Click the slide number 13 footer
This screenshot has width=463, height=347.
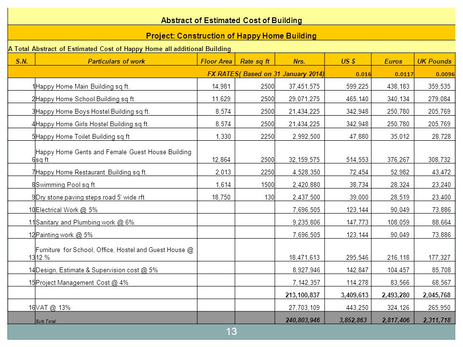231,332
